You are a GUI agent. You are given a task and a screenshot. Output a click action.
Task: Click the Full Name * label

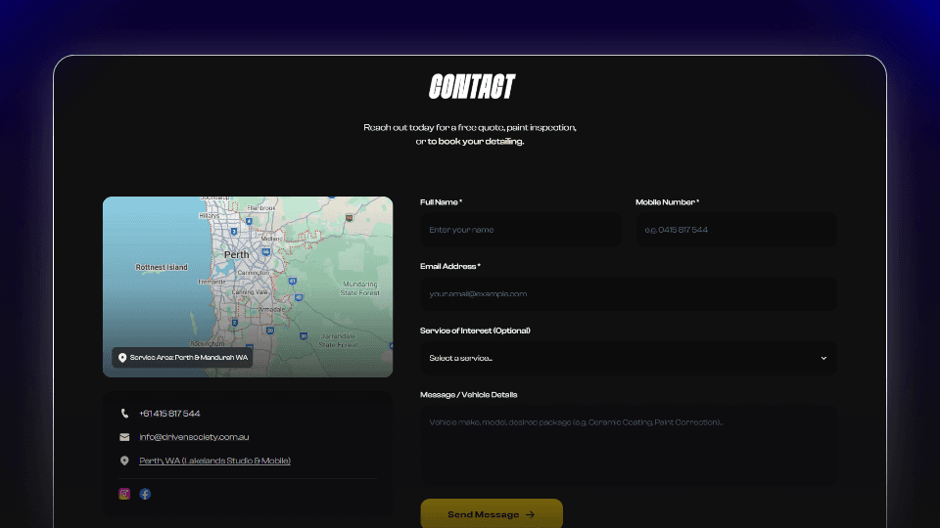pyautogui.click(x=441, y=202)
